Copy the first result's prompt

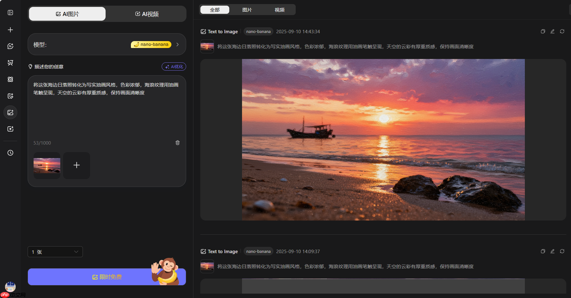click(543, 31)
